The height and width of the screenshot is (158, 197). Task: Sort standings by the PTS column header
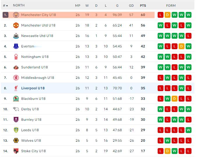143,6
